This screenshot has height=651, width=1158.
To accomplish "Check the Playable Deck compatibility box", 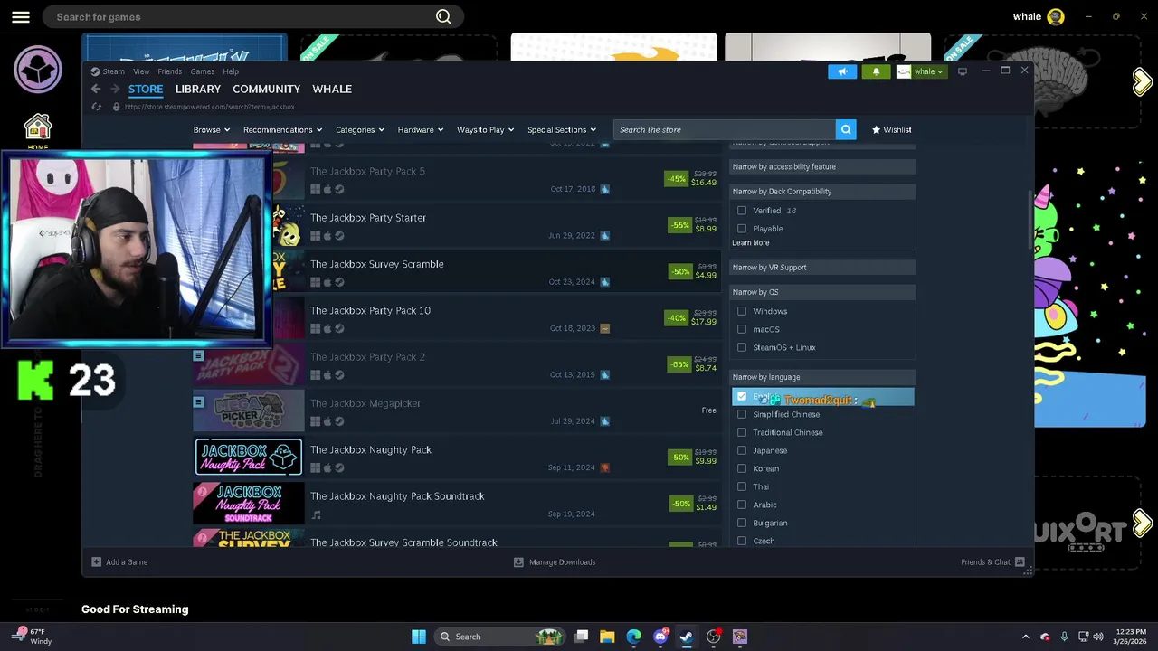I will point(742,229).
